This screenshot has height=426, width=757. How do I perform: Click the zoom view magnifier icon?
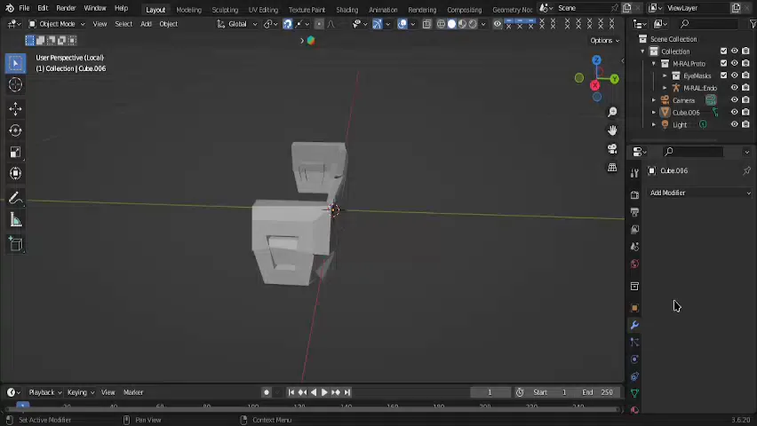pyautogui.click(x=612, y=112)
